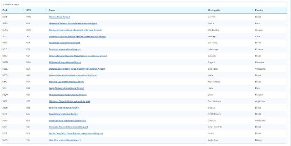Open Viru Viru International Airport link
The image size is (291, 146).
pyautogui.click(x=65, y=140)
